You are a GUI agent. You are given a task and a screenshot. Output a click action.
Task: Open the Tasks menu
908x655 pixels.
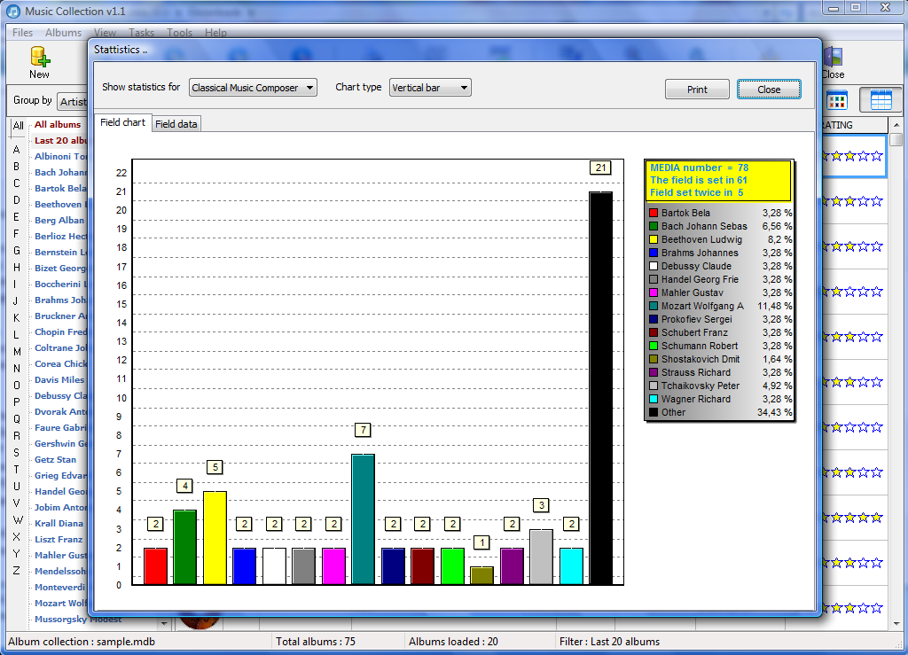[x=141, y=33]
